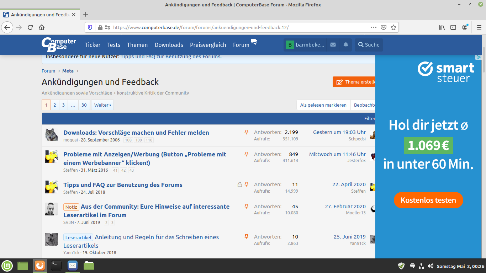
Task: Open Forum breadcrumb link
Action: [48, 71]
